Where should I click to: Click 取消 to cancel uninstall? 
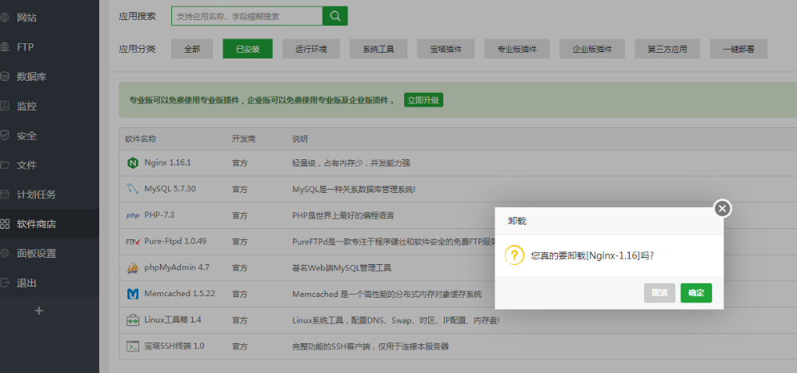(659, 293)
